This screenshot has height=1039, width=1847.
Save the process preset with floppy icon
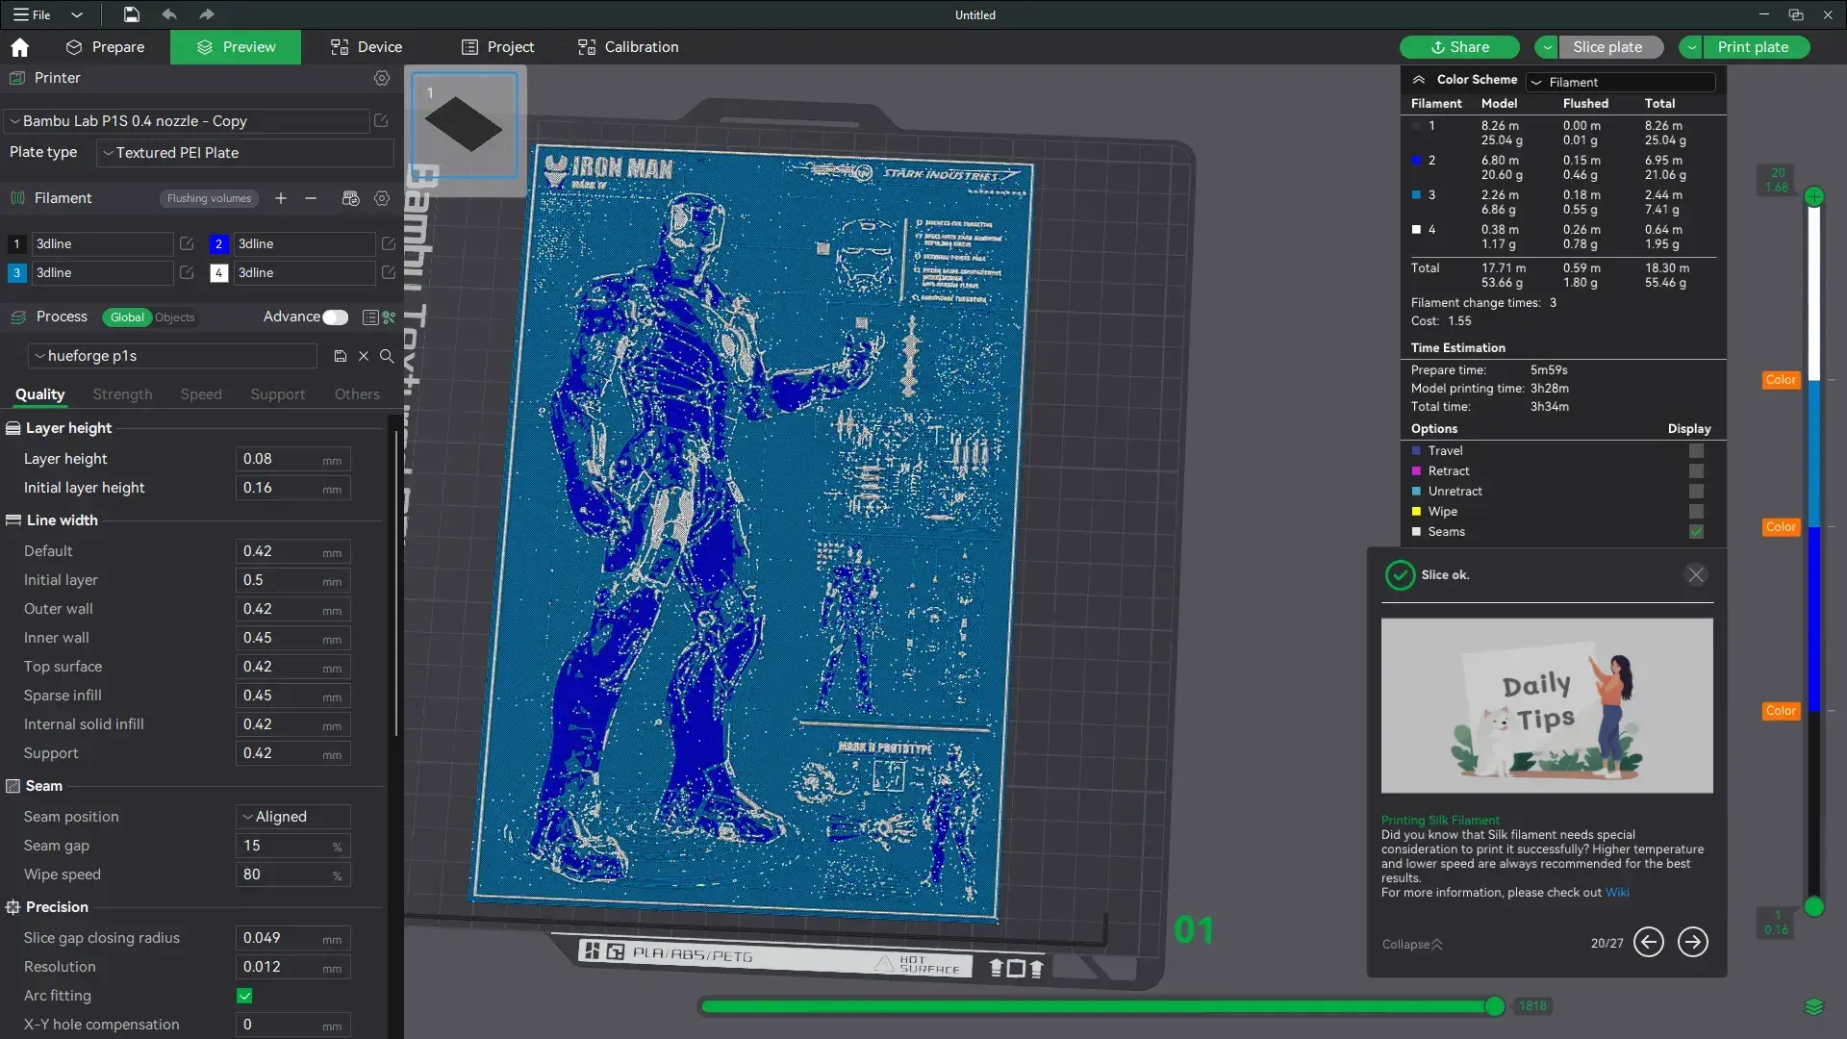click(340, 356)
